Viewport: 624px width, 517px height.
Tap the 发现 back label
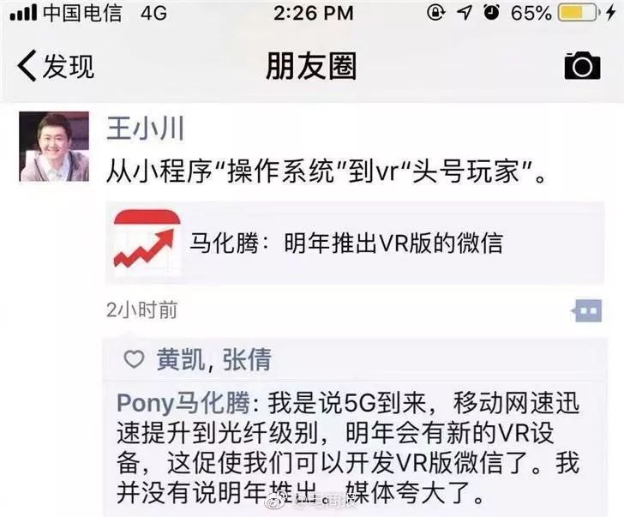pos(69,66)
